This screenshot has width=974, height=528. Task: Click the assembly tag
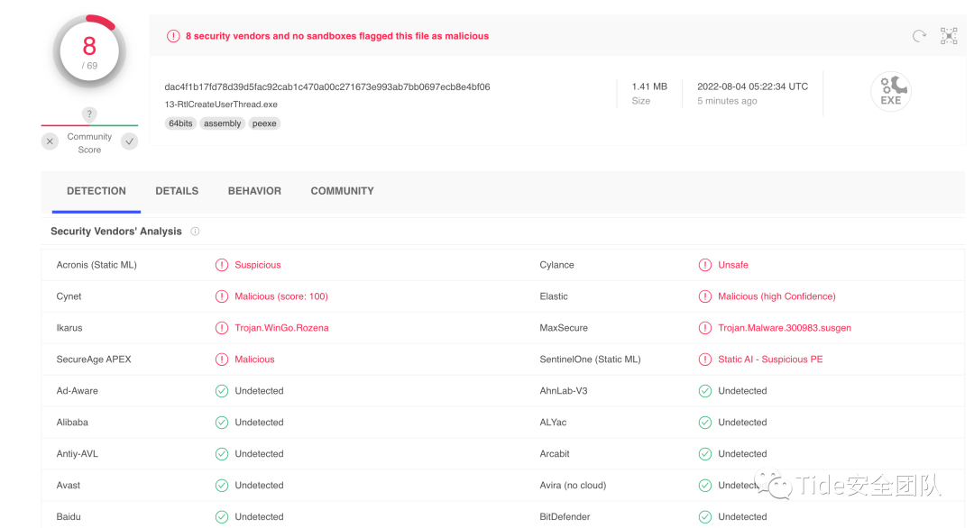[x=223, y=123]
